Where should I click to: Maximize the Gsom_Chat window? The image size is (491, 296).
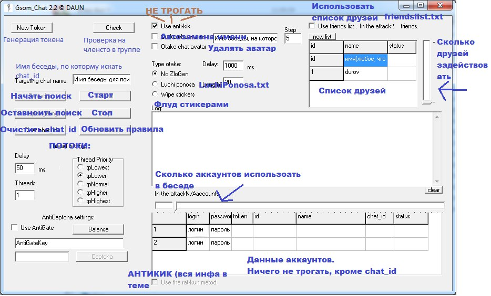(x=421, y=6)
